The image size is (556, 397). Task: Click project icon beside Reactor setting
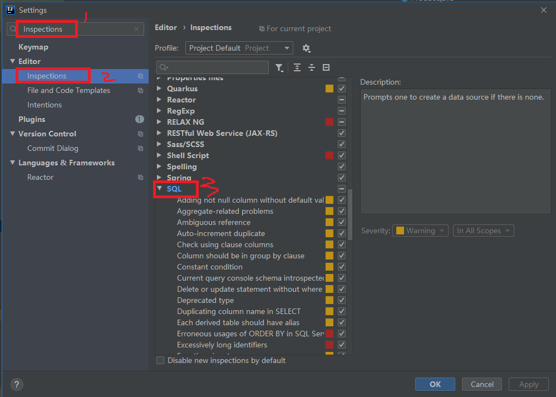pyautogui.click(x=140, y=178)
